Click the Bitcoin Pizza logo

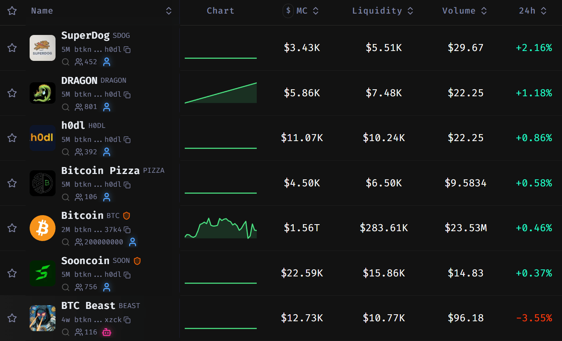(42, 183)
